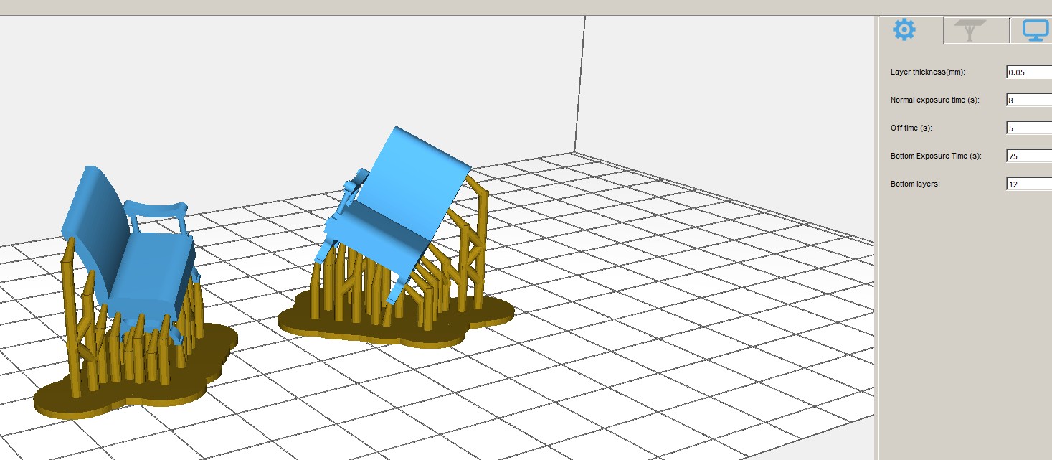Click the Off time (s) label
The height and width of the screenshot is (460, 1052).
click(x=911, y=128)
